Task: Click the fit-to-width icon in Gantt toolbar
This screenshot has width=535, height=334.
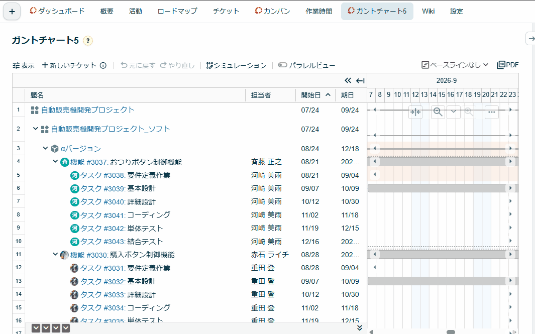Action: [x=415, y=112]
